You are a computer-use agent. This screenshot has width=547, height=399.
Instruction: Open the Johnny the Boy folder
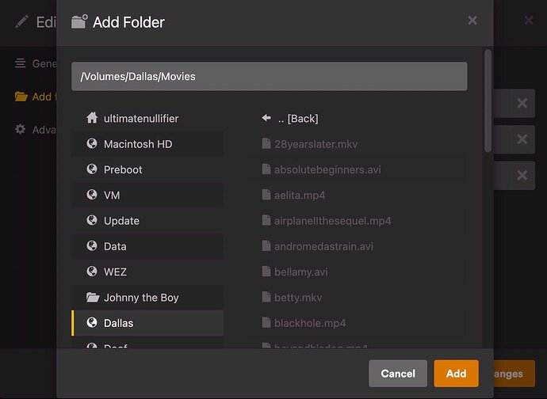[x=147, y=298]
